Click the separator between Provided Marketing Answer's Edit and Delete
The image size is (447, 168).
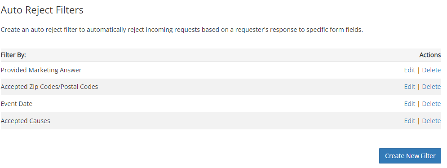[x=419, y=70]
